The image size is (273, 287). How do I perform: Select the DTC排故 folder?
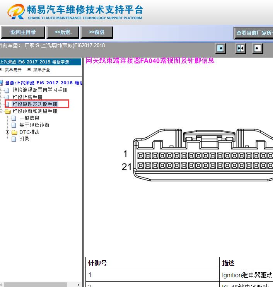click(x=29, y=132)
